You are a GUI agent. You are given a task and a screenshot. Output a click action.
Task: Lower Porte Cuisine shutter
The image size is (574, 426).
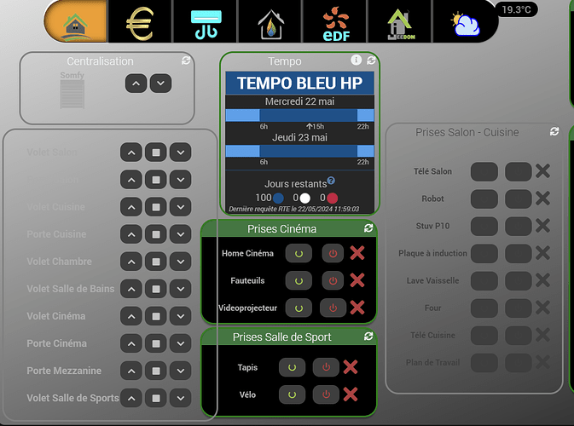[x=181, y=234]
